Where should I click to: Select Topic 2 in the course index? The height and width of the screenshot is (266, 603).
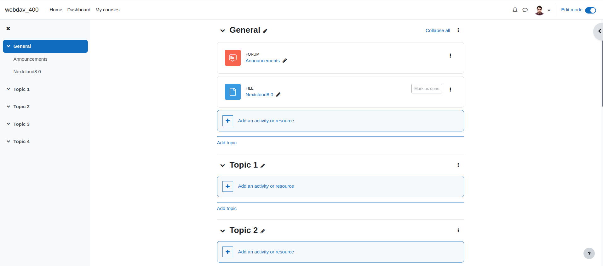(x=21, y=107)
